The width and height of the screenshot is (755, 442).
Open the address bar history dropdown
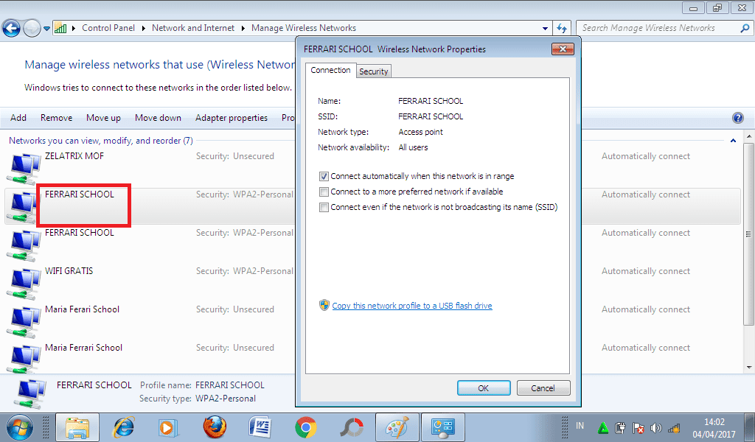point(546,28)
